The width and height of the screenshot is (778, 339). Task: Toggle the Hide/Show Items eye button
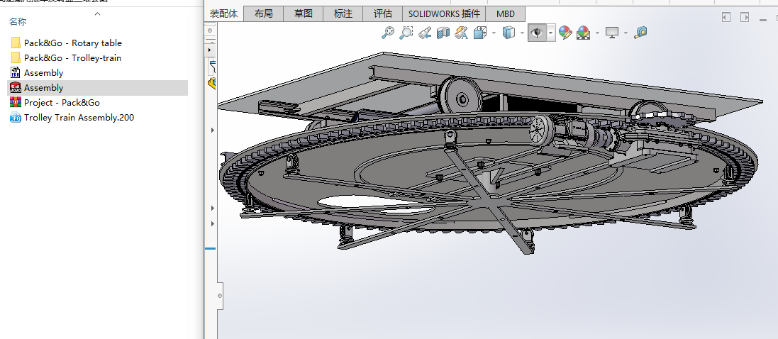click(537, 33)
